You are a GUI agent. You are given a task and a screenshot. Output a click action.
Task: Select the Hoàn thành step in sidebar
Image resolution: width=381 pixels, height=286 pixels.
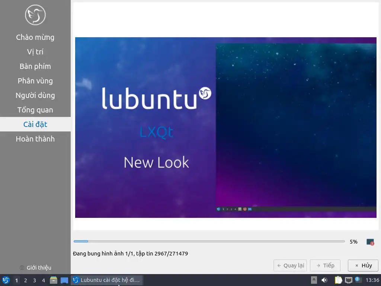click(35, 139)
